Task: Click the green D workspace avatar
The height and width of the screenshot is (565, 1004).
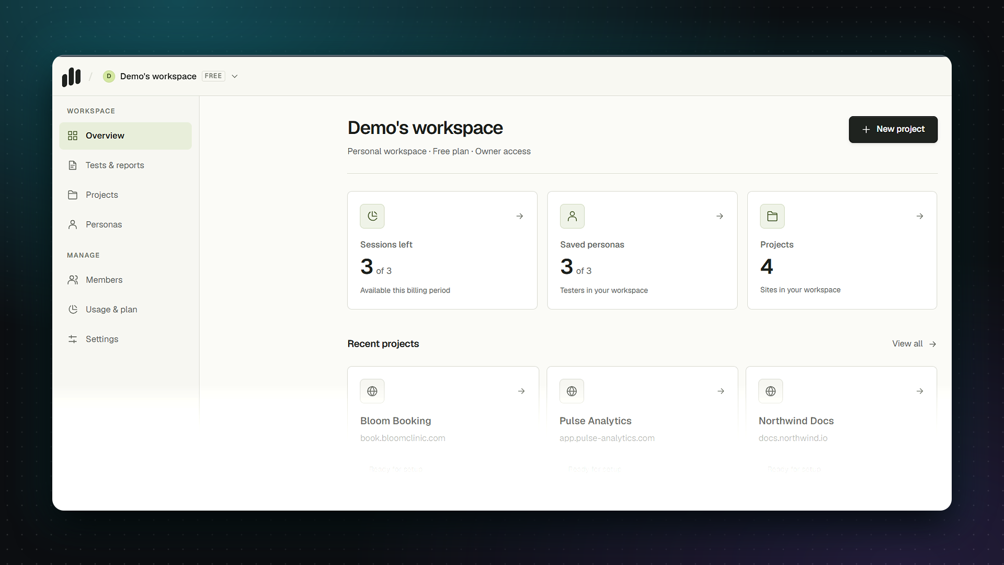Action: [109, 76]
